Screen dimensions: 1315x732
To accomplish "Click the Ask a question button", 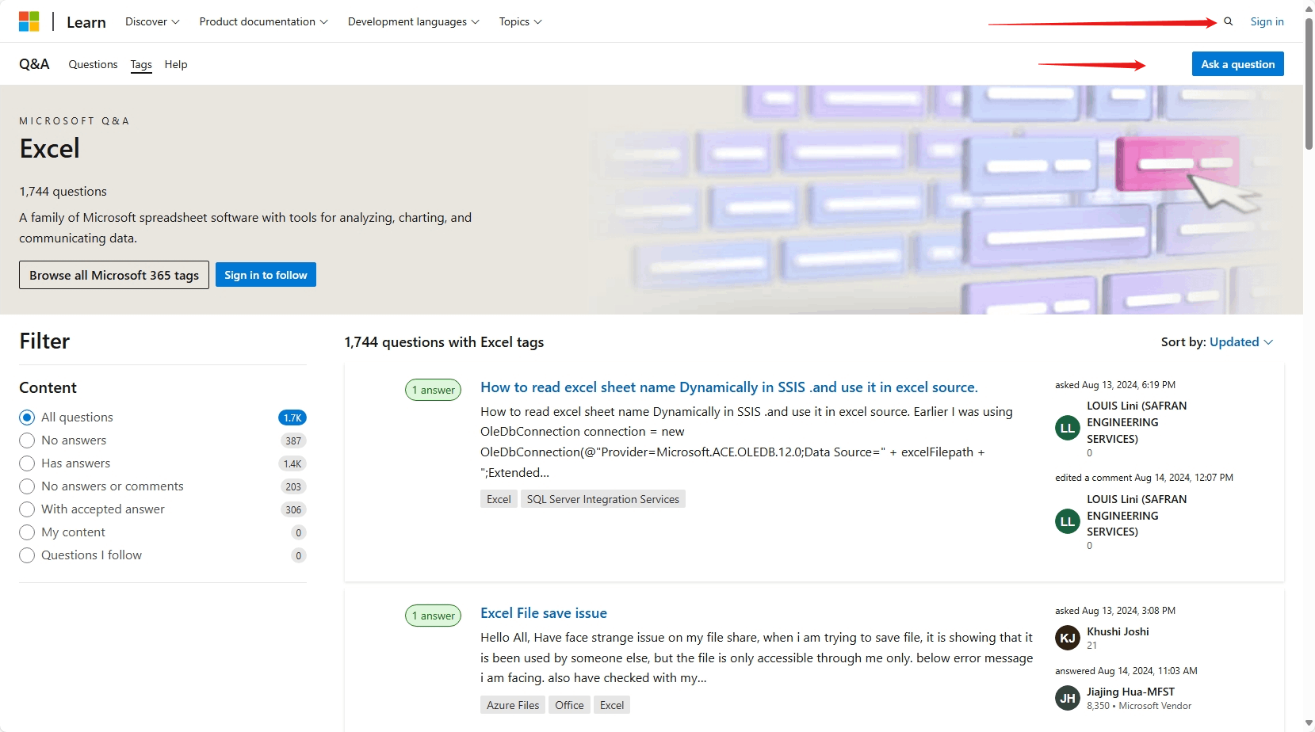I will pos(1237,64).
